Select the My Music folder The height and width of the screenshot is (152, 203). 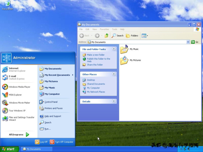point(129,49)
